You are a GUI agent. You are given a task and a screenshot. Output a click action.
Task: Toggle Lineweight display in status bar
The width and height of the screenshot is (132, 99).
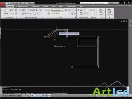click(x=46, y=96)
